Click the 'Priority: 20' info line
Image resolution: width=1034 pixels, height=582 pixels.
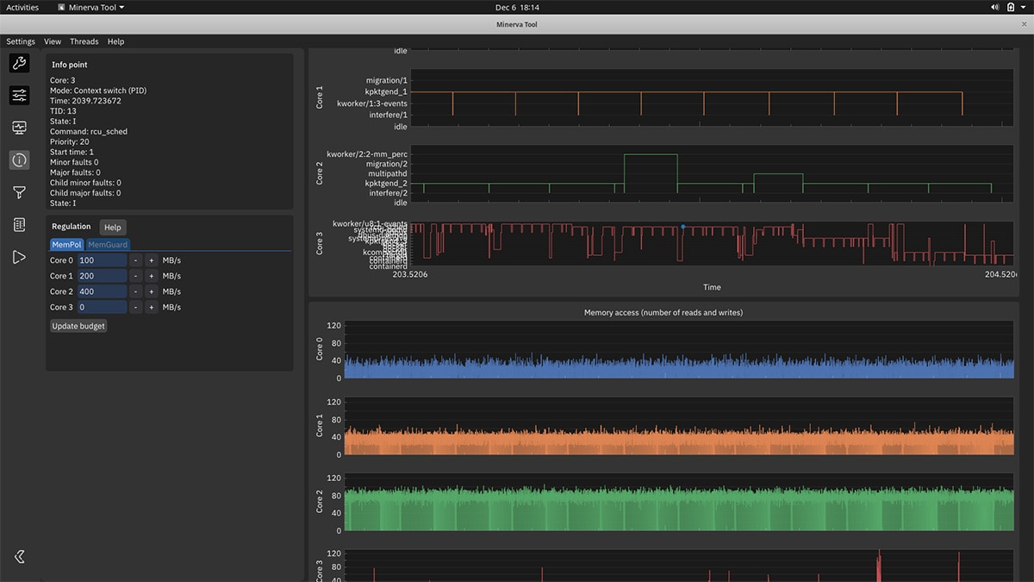click(x=70, y=142)
